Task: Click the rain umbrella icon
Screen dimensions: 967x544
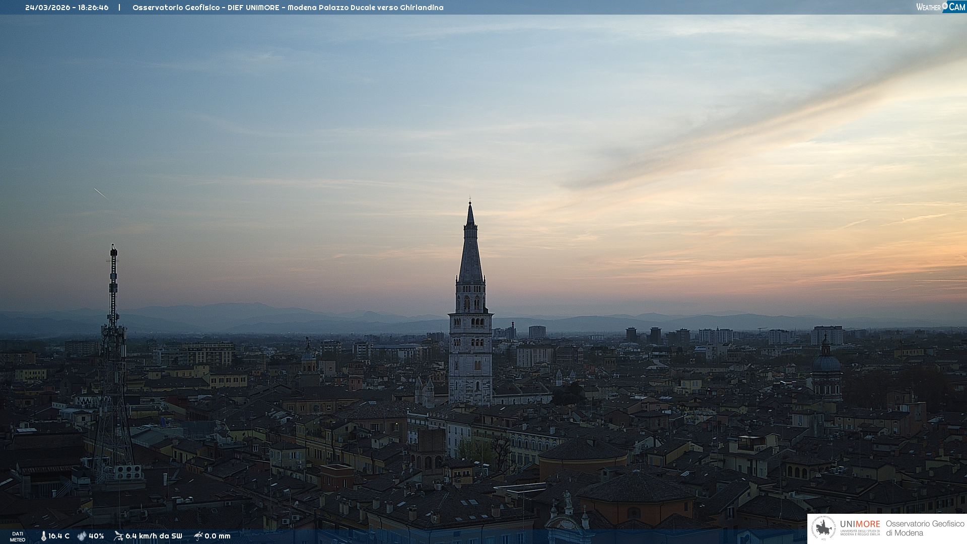Action: (x=198, y=536)
